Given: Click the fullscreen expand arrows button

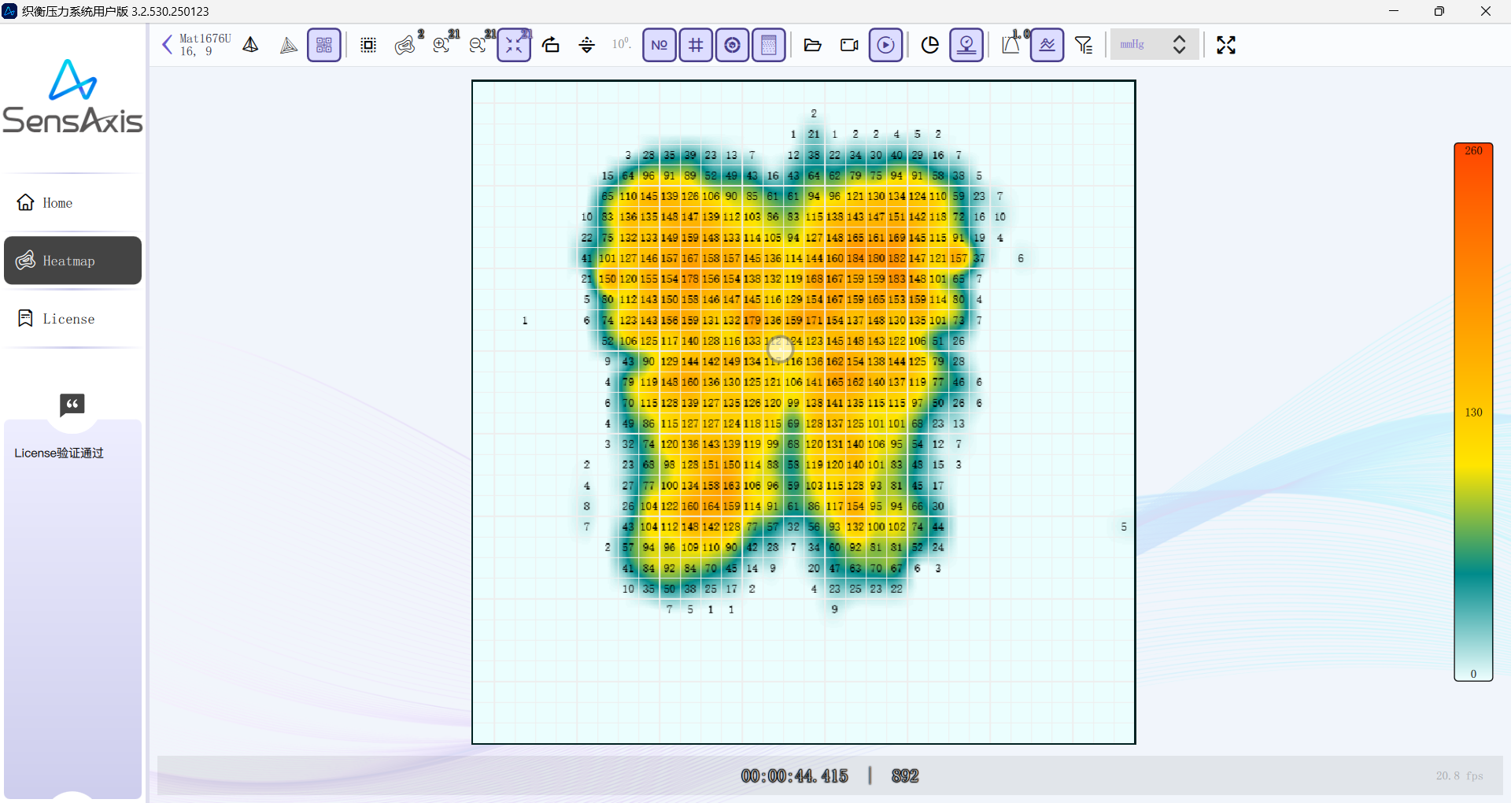Looking at the screenshot, I should pos(1225,45).
